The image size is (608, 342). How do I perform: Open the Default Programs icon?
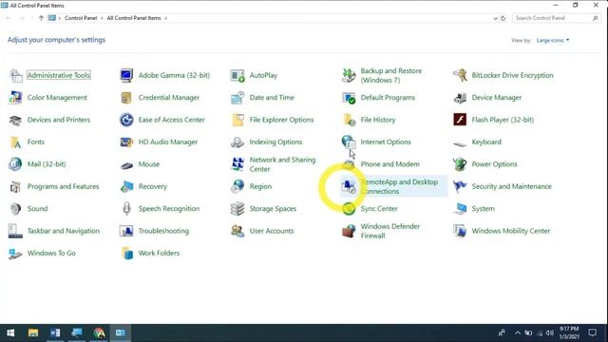(349, 98)
